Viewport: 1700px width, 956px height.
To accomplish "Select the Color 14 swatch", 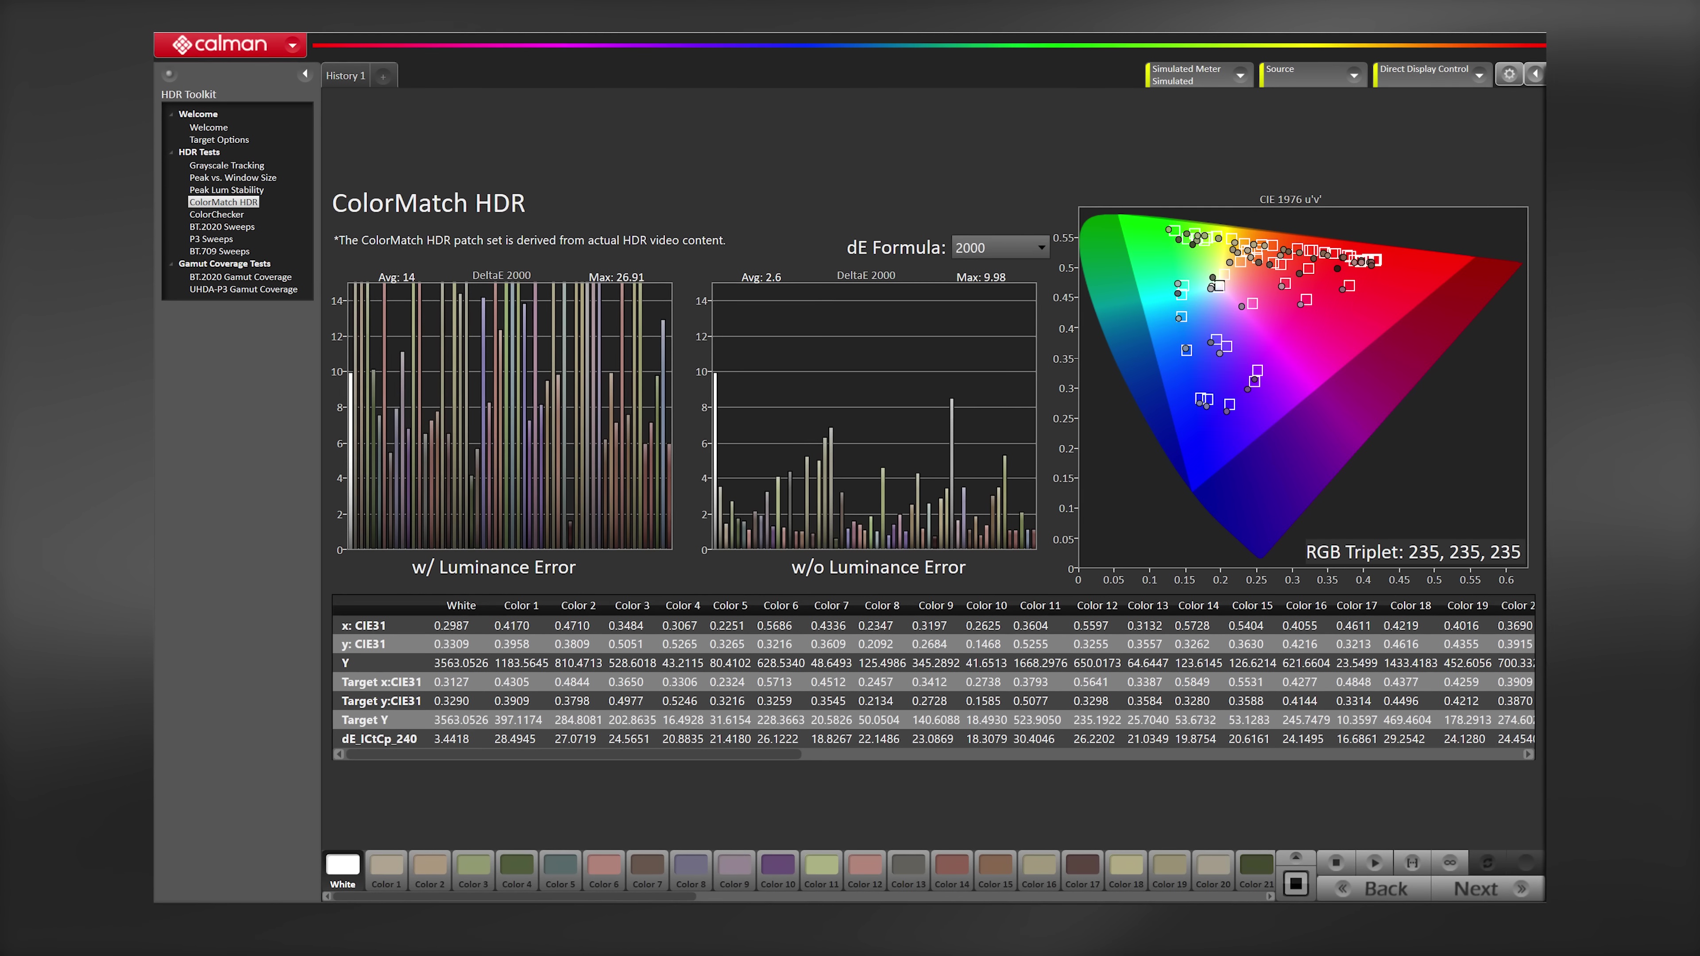I will coord(952,871).
